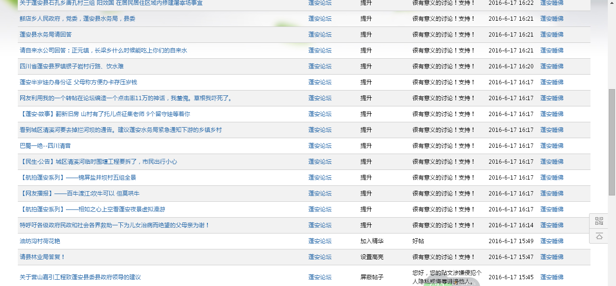
Task: Open 关于营山嘉引工程致蓬安县委县政府领导的建议 thread
Action: pos(80,277)
